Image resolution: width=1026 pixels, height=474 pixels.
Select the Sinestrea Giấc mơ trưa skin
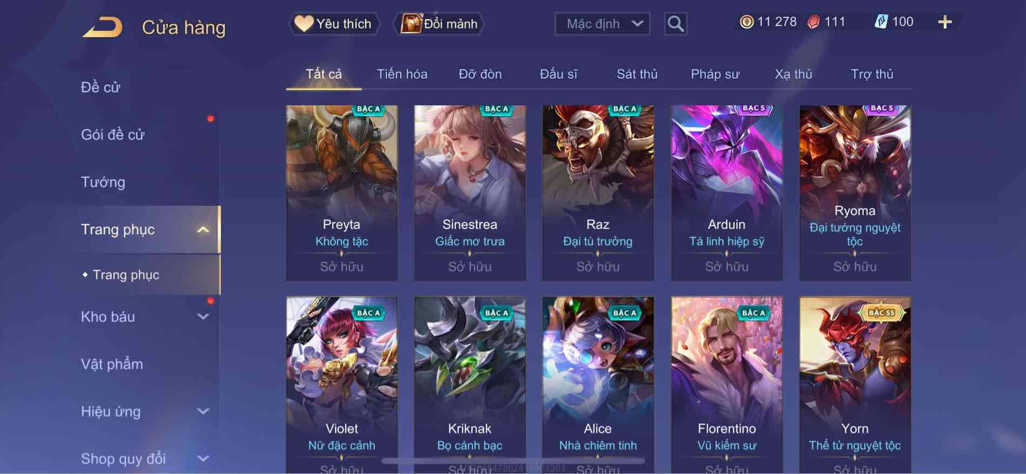[x=470, y=193]
